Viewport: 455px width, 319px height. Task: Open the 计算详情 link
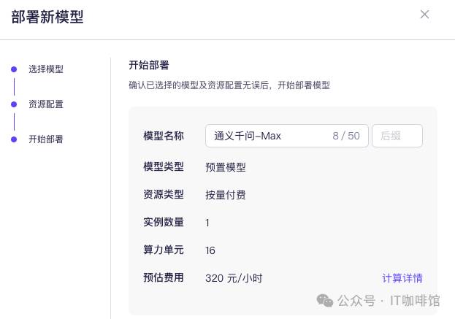coord(402,278)
